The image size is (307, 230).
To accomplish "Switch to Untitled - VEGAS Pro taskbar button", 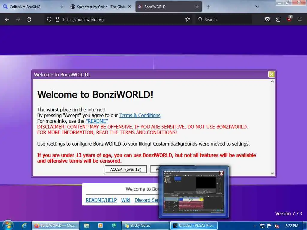I will [x=194, y=226].
